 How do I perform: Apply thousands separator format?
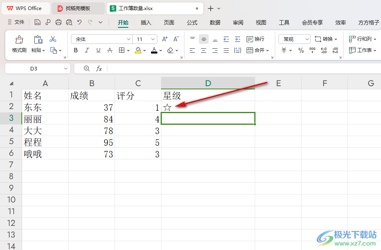[312, 50]
